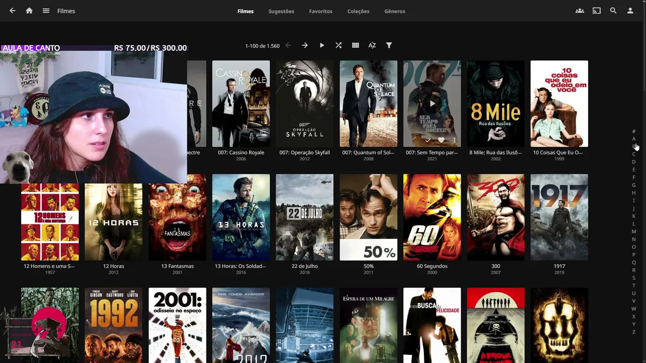Click the "007: Operação Skyfall" title link
The width and height of the screenshot is (646, 363).
point(305,152)
